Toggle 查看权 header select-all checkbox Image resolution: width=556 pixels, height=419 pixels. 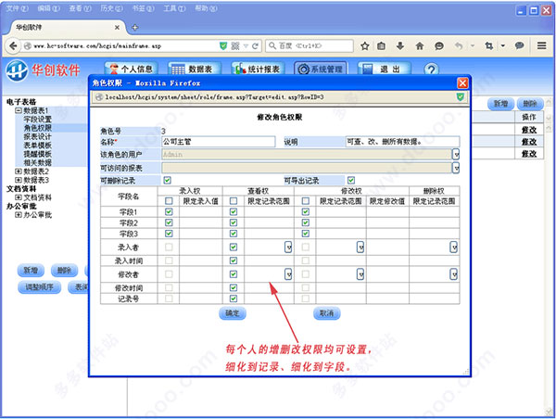pyautogui.click(x=234, y=201)
